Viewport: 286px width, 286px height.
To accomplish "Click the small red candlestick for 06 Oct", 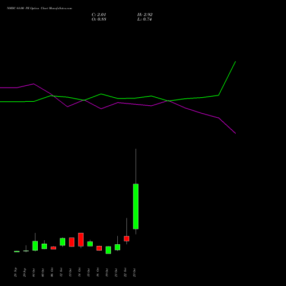I will 53,248.
